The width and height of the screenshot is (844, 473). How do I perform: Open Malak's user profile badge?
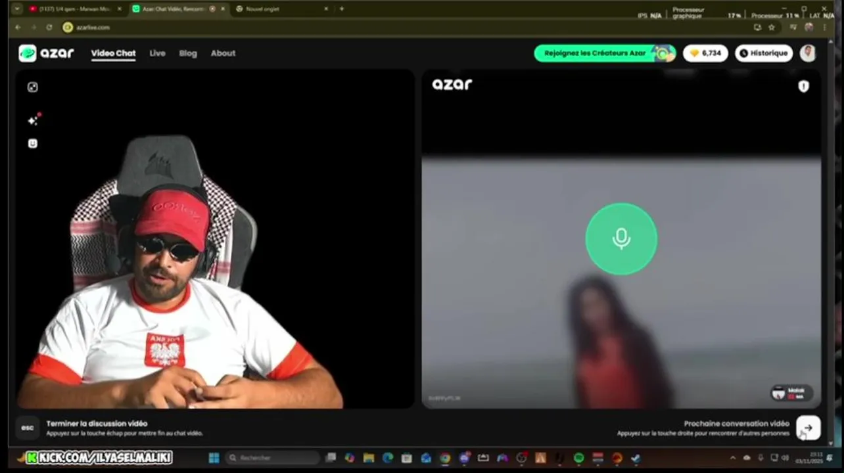pyautogui.click(x=791, y=393)
